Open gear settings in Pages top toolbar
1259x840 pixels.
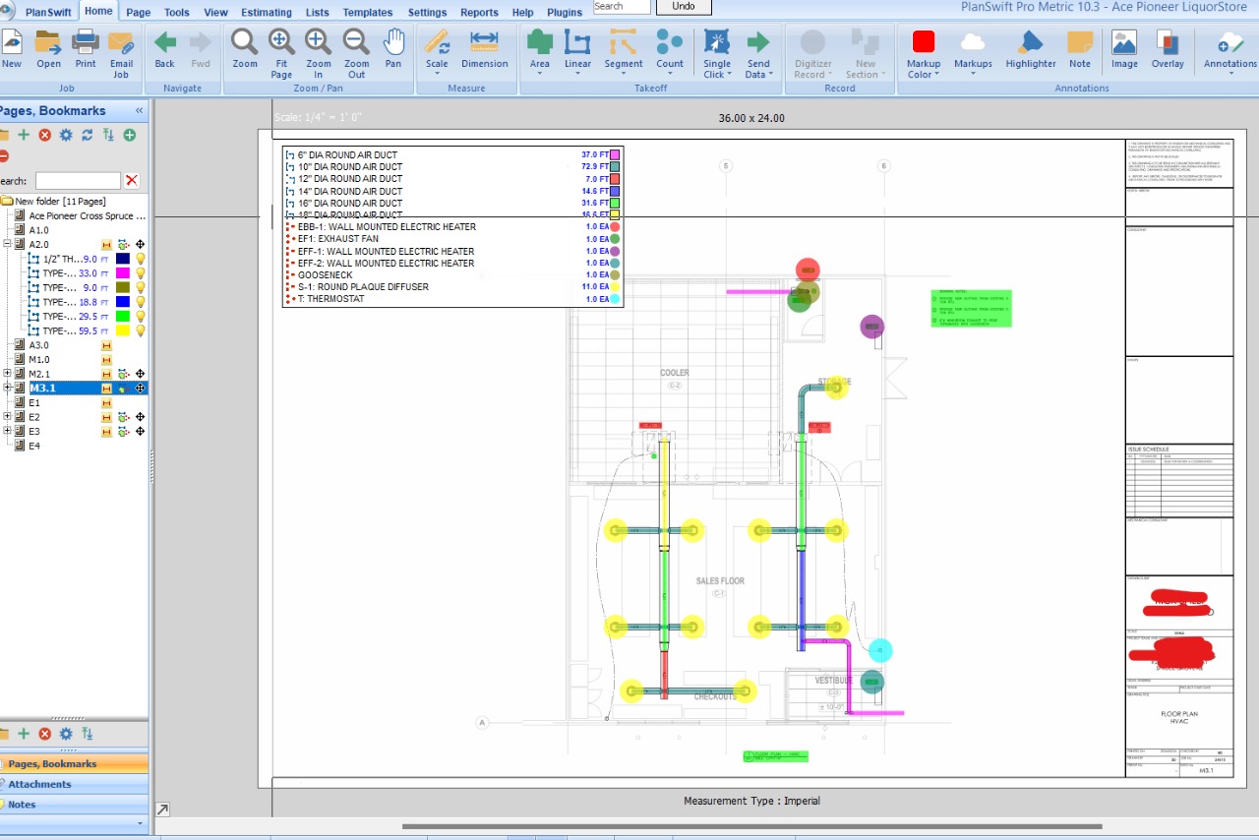[x=66, y=135]
